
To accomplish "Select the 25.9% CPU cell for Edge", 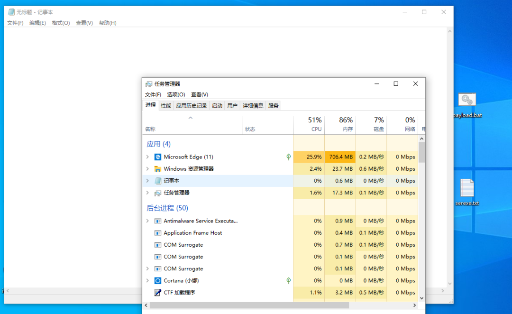I will 309,157.
